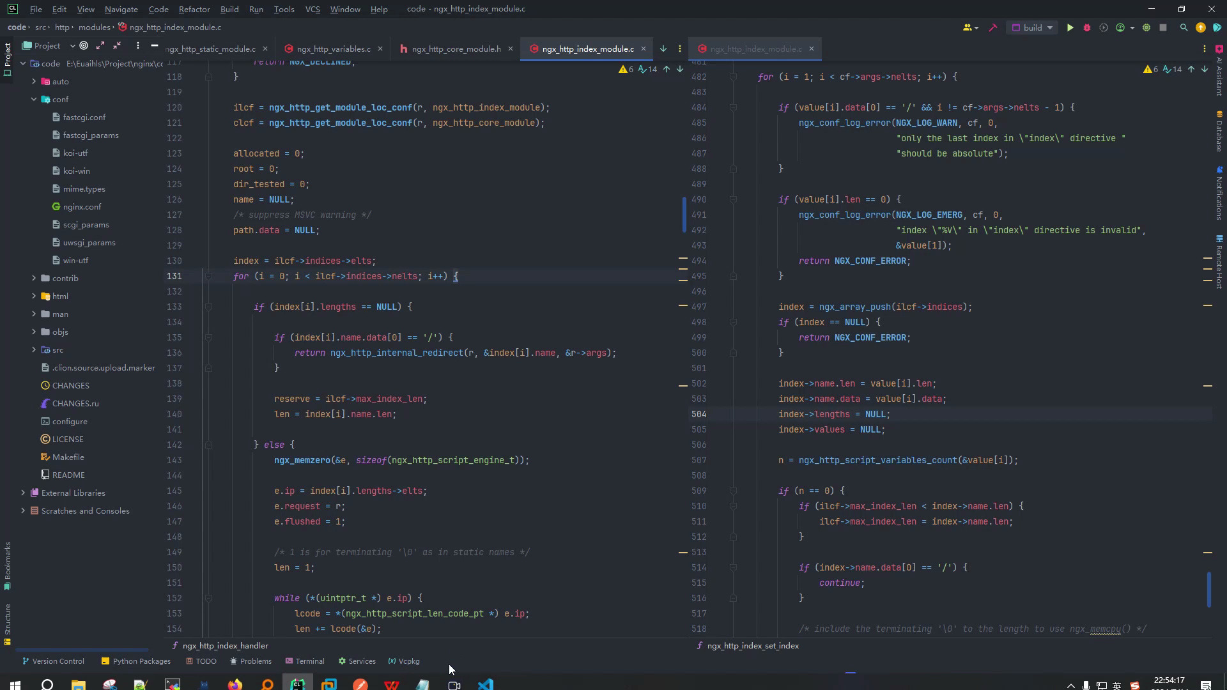Image resolution: width=1227 pixels, height=690 pixels.
Task: Click the debug icon in top toolbar
Action: click(x=1086, y=28)
